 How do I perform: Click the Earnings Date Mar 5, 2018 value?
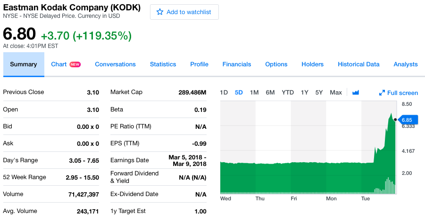[188, 160]
